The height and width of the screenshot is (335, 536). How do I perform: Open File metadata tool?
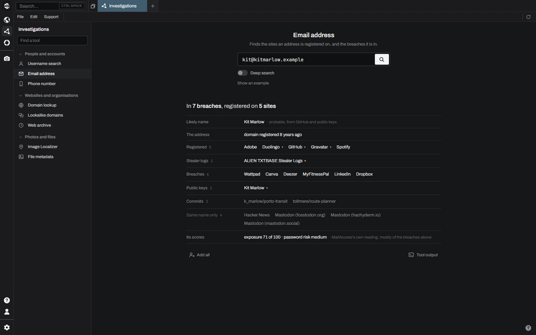point(52,157)
